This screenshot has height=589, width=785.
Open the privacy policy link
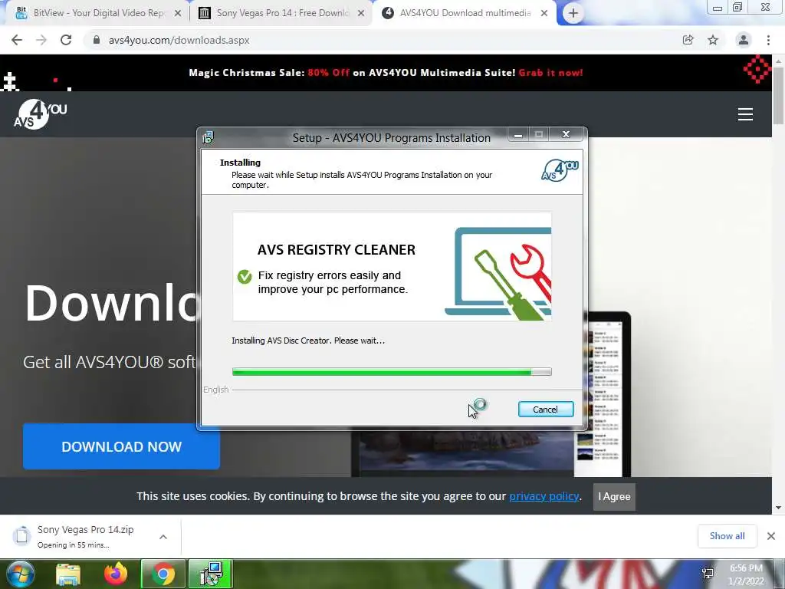(x=544, y=496)
